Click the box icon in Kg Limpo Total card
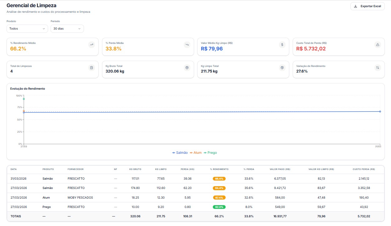This screenshot has width=391, height=226. click(282, 68)
